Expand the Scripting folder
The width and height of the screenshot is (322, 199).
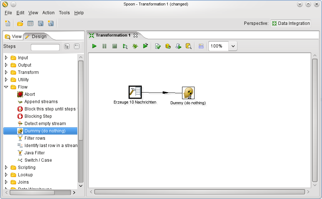coord(6,168)
